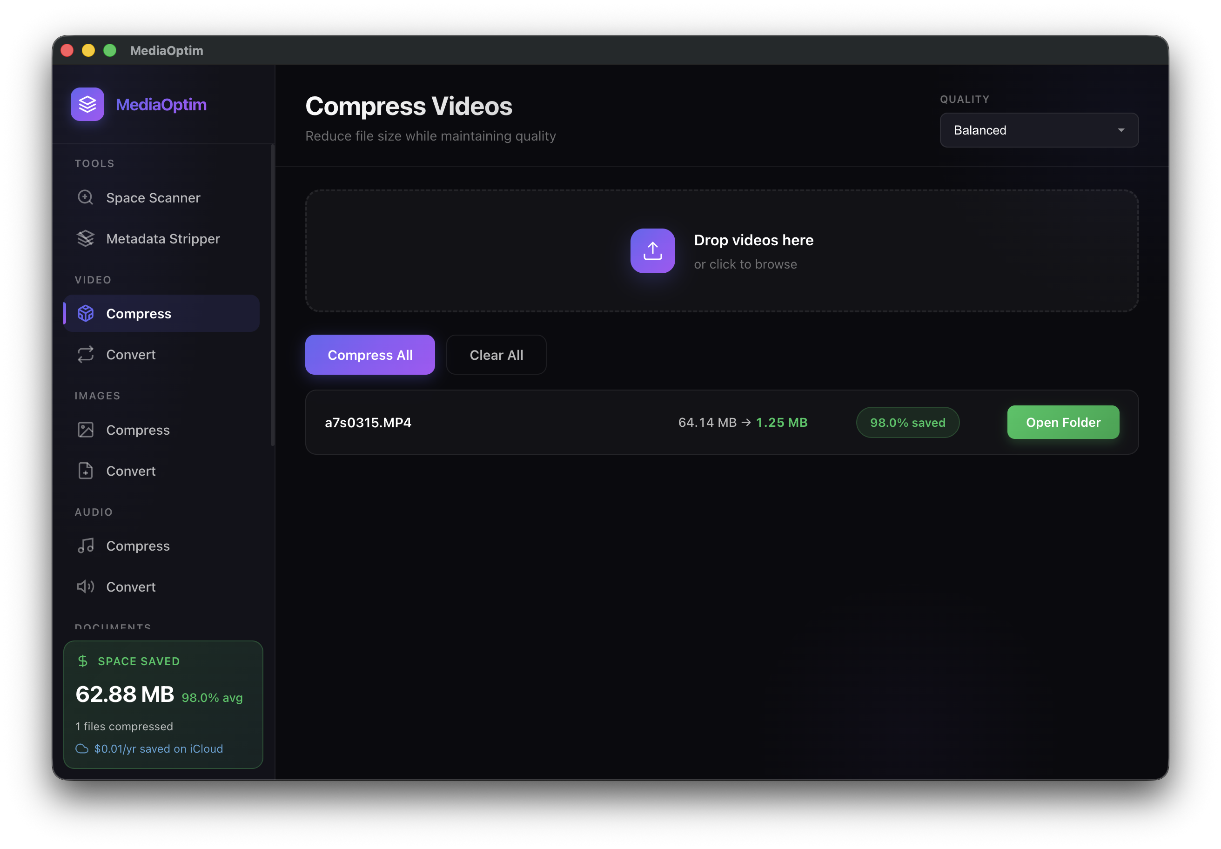Open Folder for the compressed a7s0315.MP4
The width and height of the screenshot is (1221, 849).
pos(1062,422)
